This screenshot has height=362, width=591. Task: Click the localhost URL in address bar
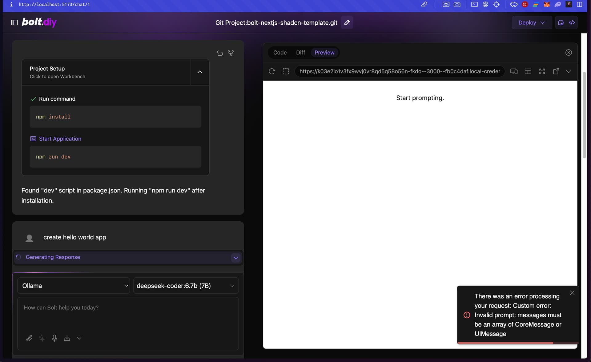tap(54, 4)
